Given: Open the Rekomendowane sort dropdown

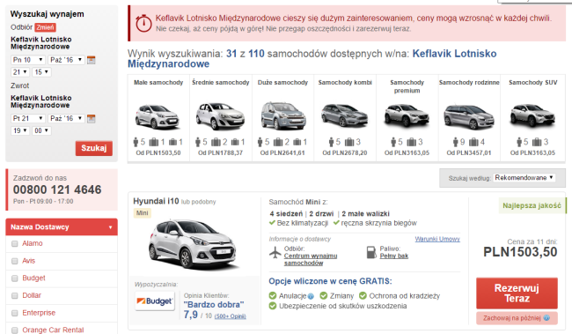Looking at the screenshot, I should coord(524,178).
